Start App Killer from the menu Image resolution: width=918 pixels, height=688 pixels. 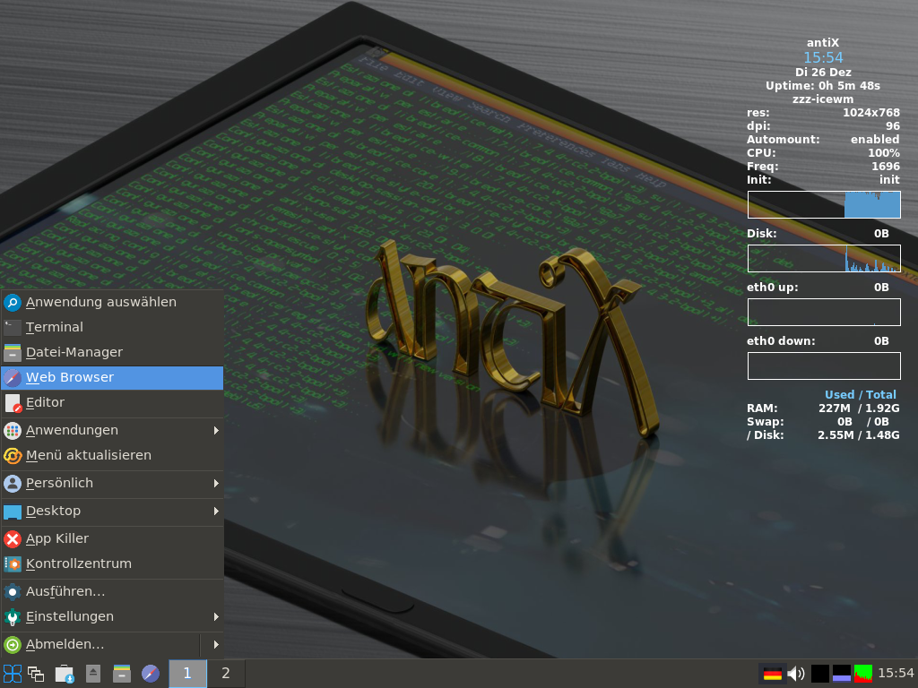coord(112,538)
